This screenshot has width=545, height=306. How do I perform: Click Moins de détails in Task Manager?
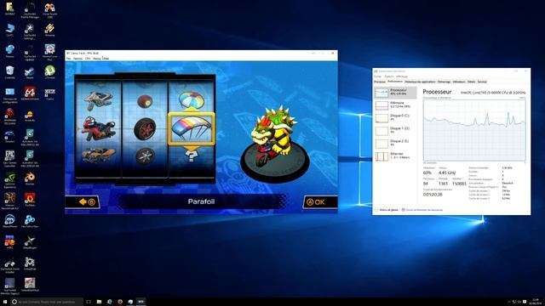click(x=387, y=210)
